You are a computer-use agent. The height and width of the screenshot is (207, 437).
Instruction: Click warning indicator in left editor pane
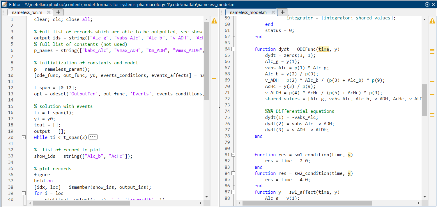pos(214,21)
